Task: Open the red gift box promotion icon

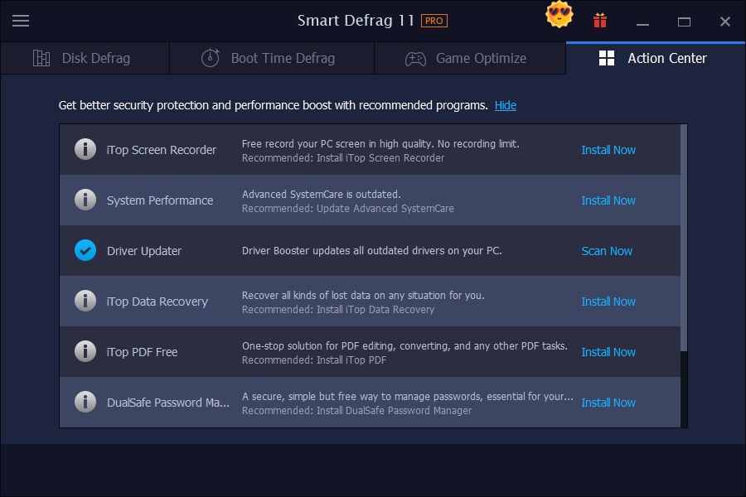Action: [599, 20]
